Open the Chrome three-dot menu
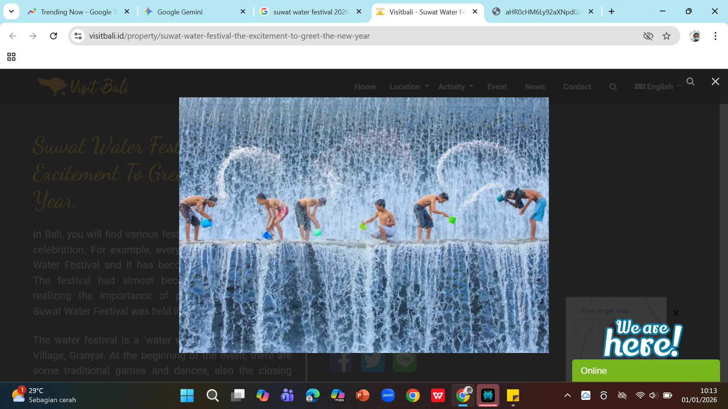728x409 pixels. 715,36
